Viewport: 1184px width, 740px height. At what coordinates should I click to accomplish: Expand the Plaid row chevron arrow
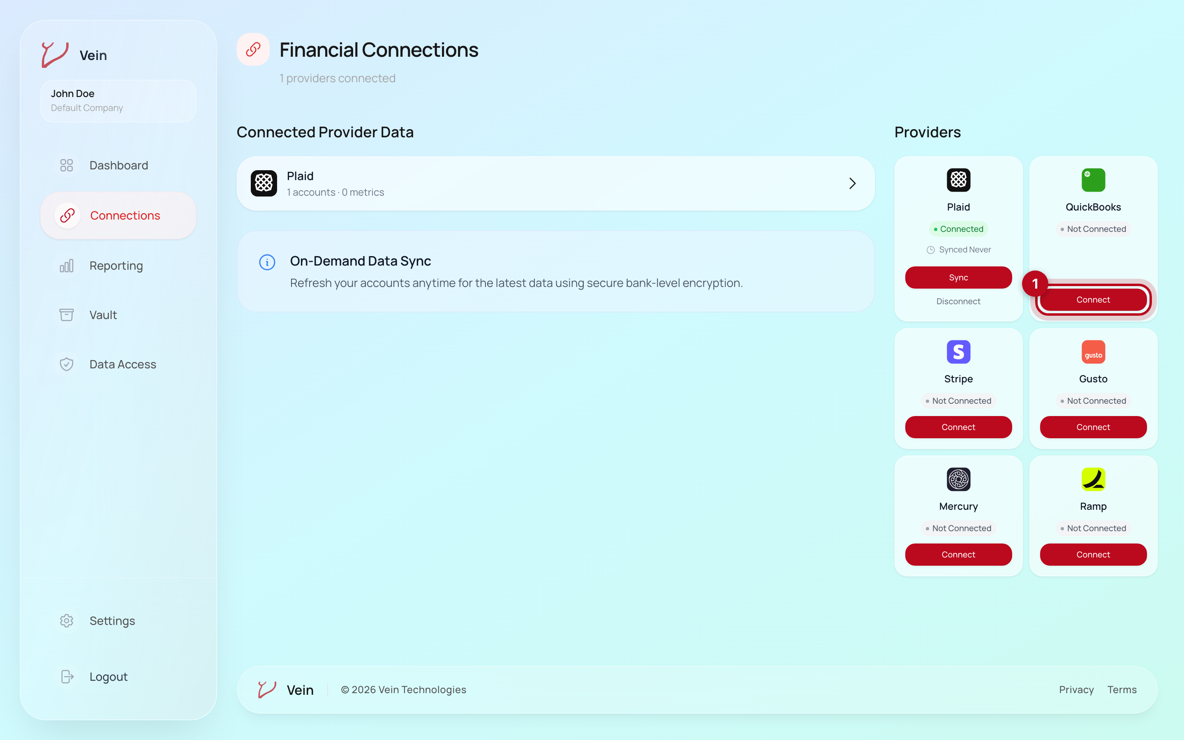[x=852, y=183]
